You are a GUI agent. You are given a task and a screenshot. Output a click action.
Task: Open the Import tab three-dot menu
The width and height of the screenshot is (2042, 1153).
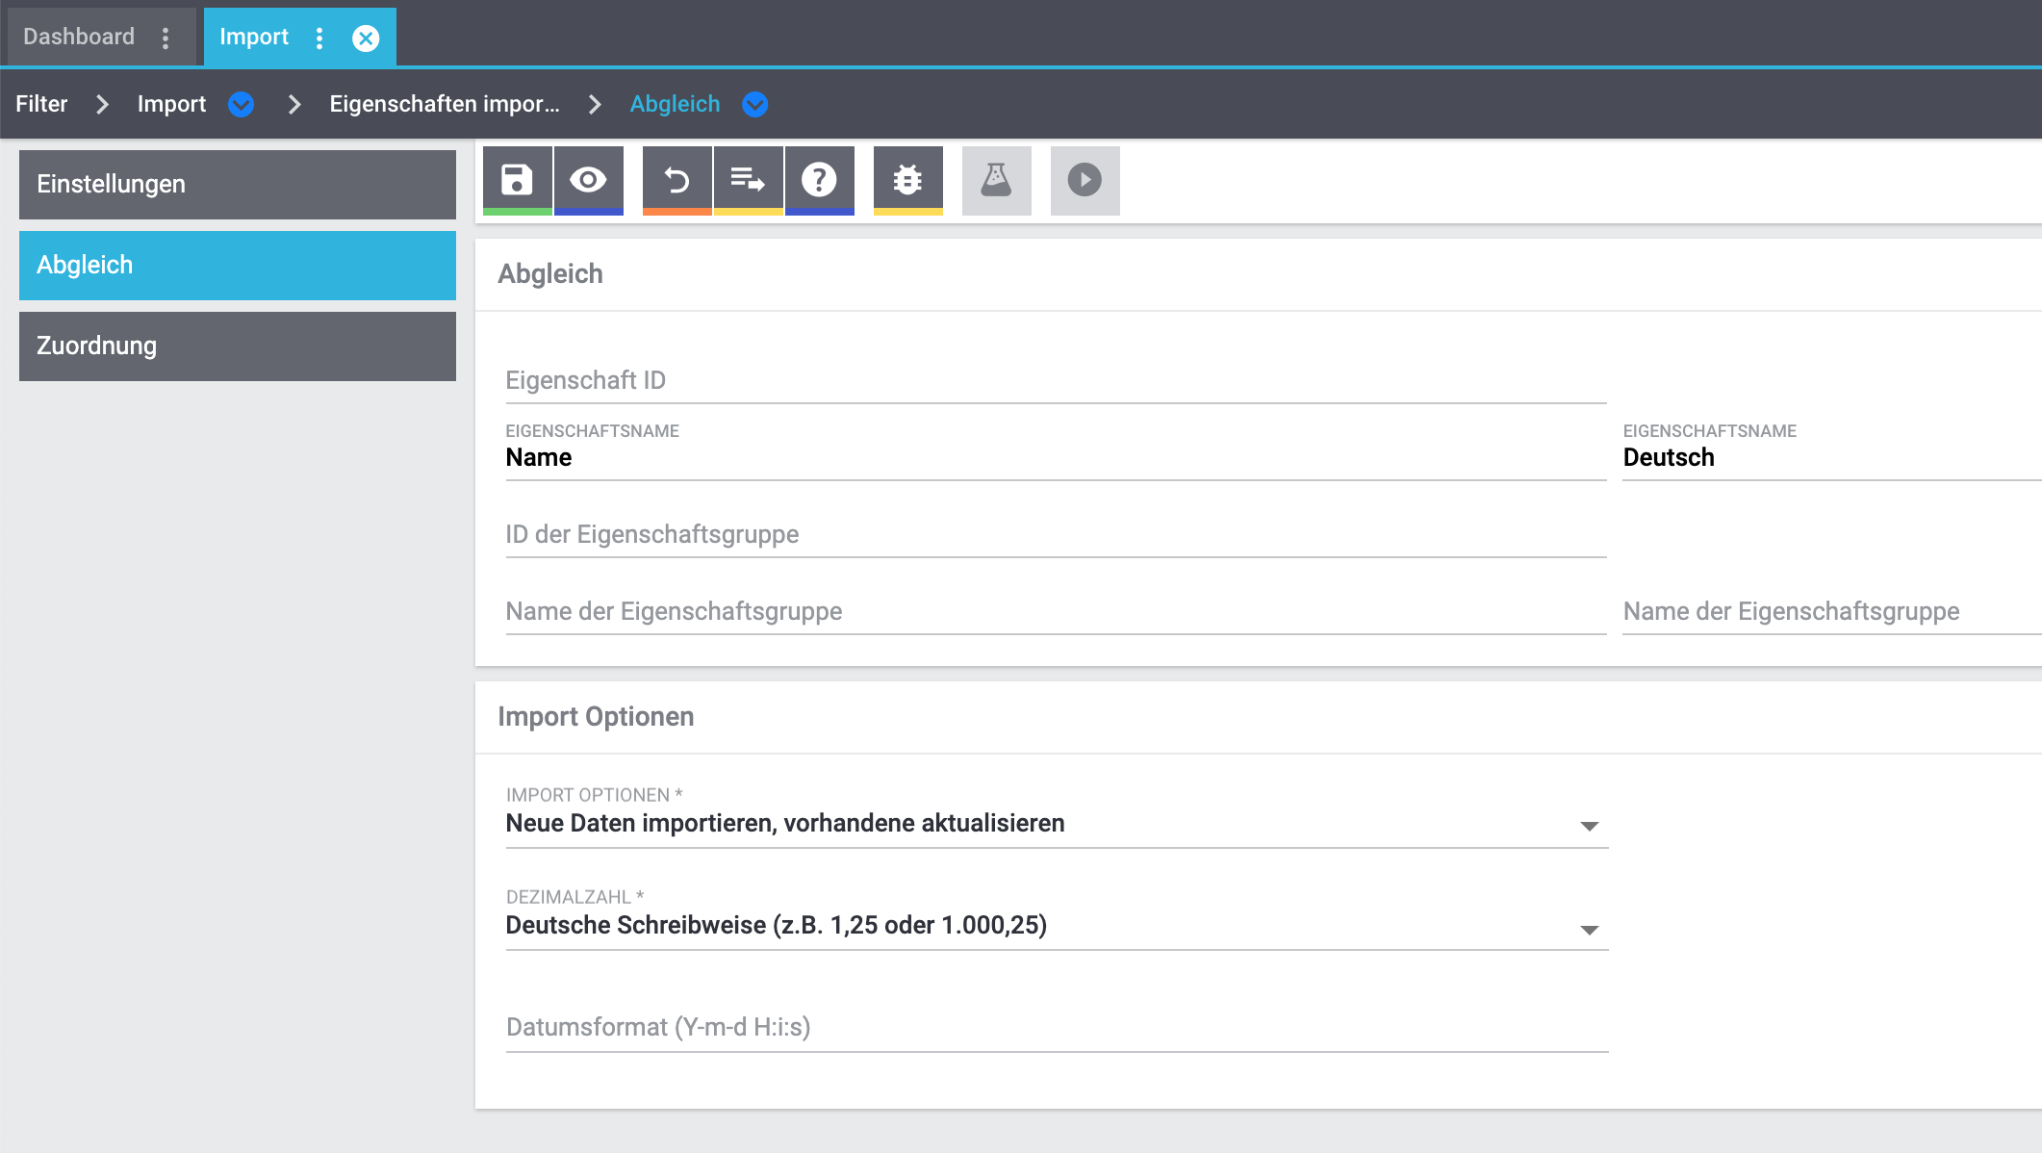click(x=319, y=38)
